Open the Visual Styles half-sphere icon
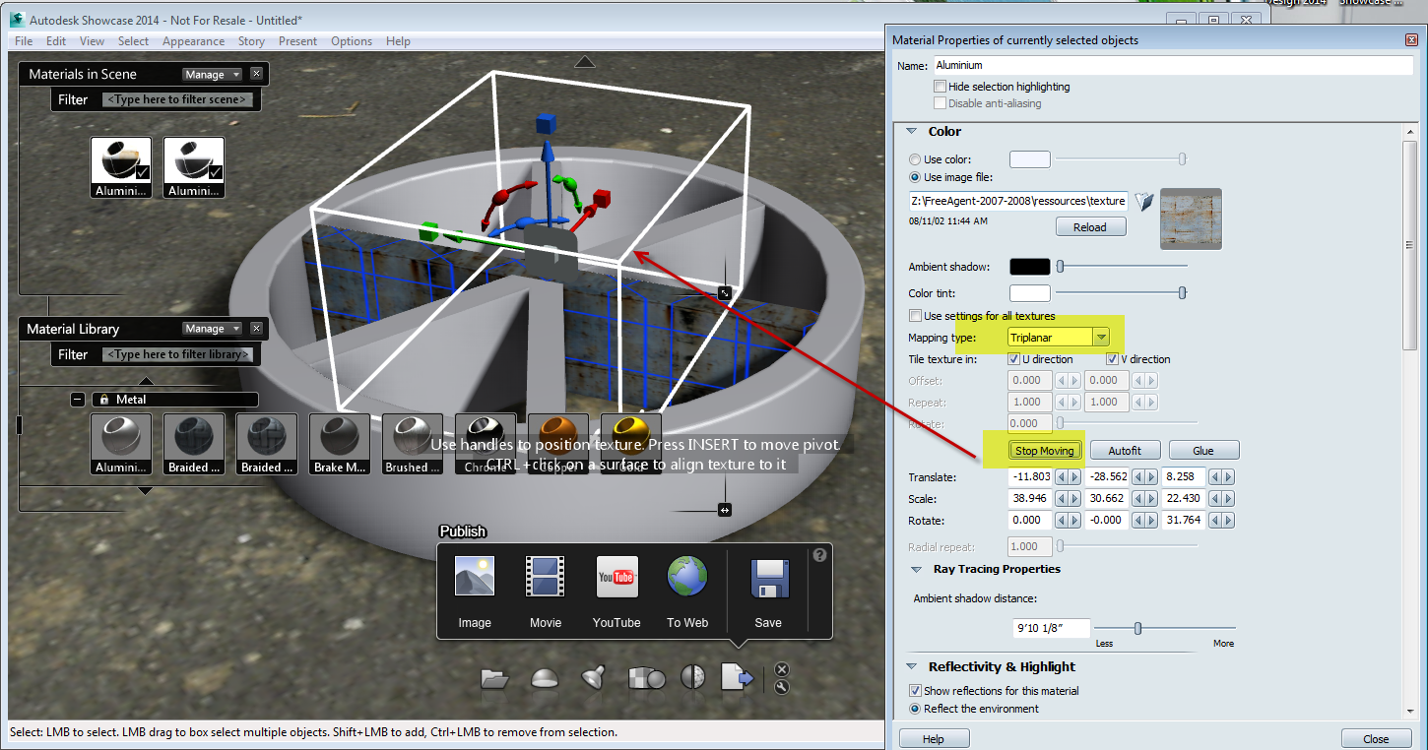This screenshot has width=1428, height=750. tap(693, 676)
